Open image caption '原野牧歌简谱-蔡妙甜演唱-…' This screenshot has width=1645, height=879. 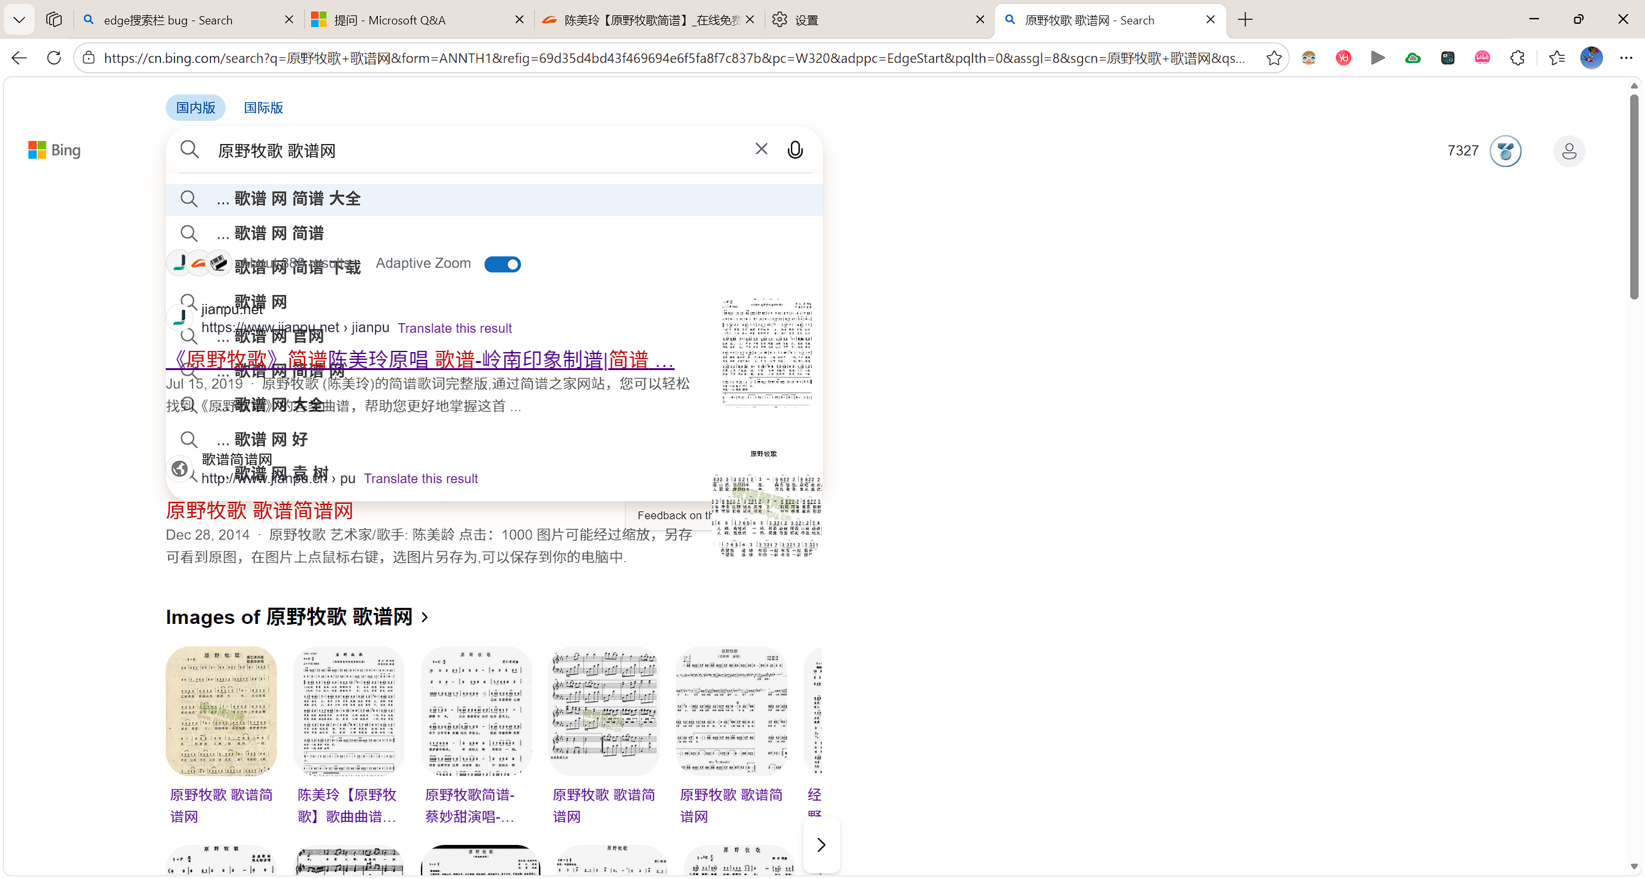click(x=470, y=806)
